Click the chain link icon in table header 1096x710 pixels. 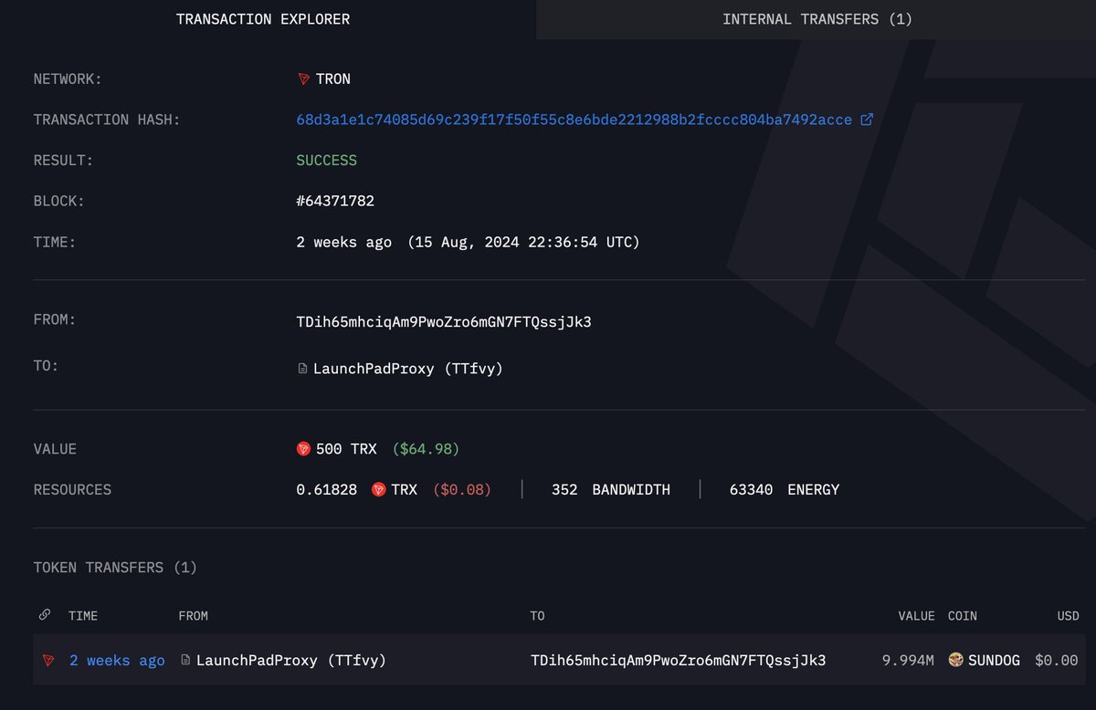[45, 616]
